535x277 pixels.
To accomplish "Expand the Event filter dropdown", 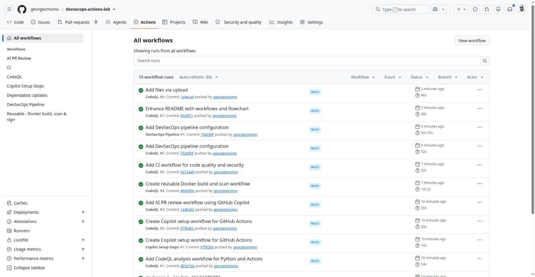I will click(393, 77).
